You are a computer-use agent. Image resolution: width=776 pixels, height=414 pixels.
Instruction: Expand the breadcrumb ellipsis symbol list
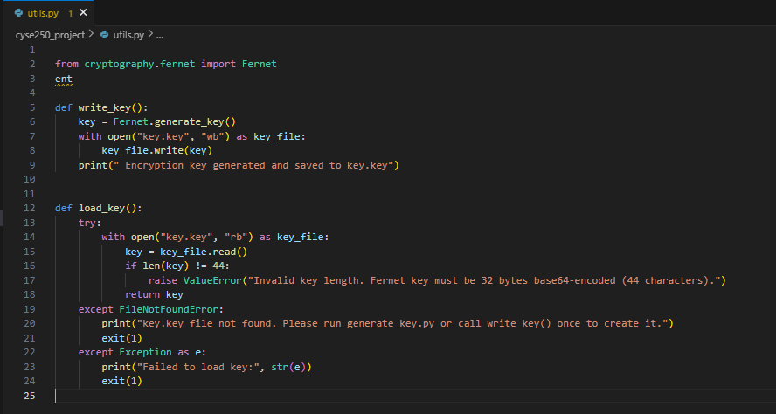click(x=160, y=35)
